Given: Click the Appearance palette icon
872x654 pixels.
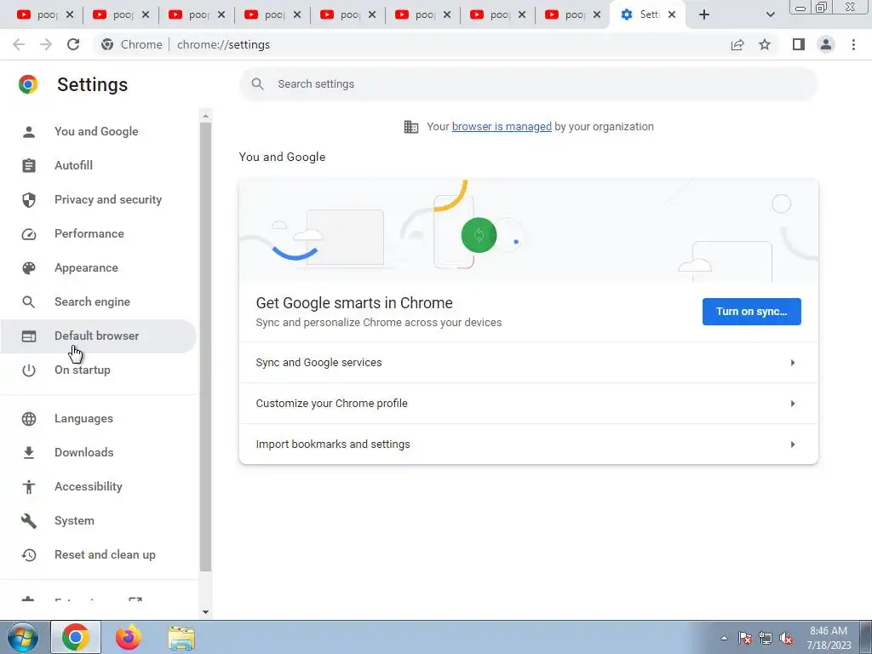Looking at the screenshot, I should point(29,268).
